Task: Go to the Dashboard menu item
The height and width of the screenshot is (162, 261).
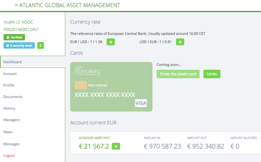Action: click(13, 62)
